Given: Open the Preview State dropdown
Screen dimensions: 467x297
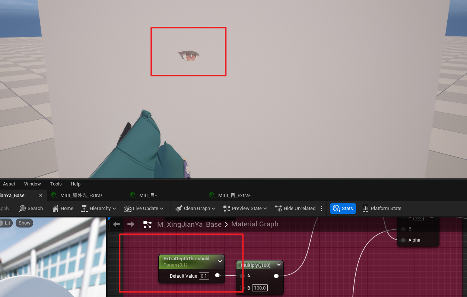Looking at the screenshot, I should [245, 209].
